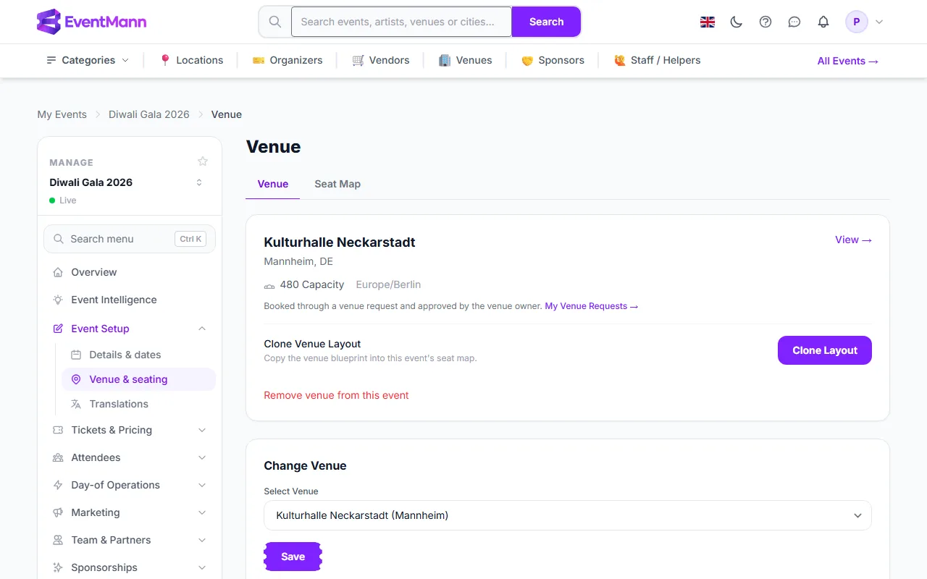Open Organizers in the nav bar

pyautogui.click(x=288, y=60)
